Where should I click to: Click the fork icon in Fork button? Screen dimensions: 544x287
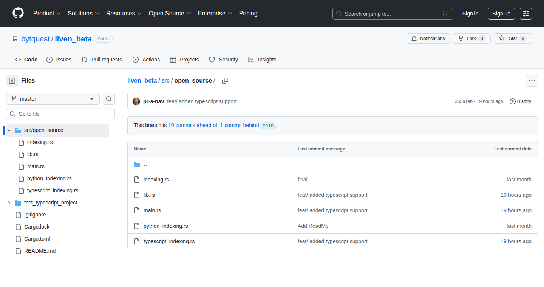[461, 38]
